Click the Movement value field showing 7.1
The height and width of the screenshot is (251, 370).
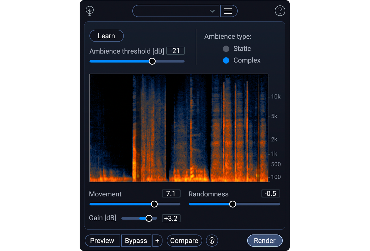coord(171,194)
